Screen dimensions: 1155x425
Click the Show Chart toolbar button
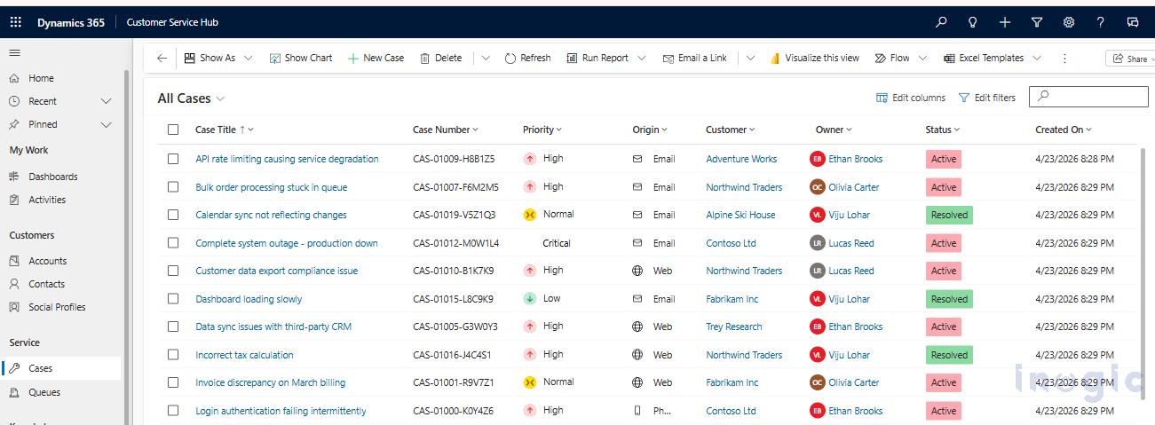click(x=301, y=58)
